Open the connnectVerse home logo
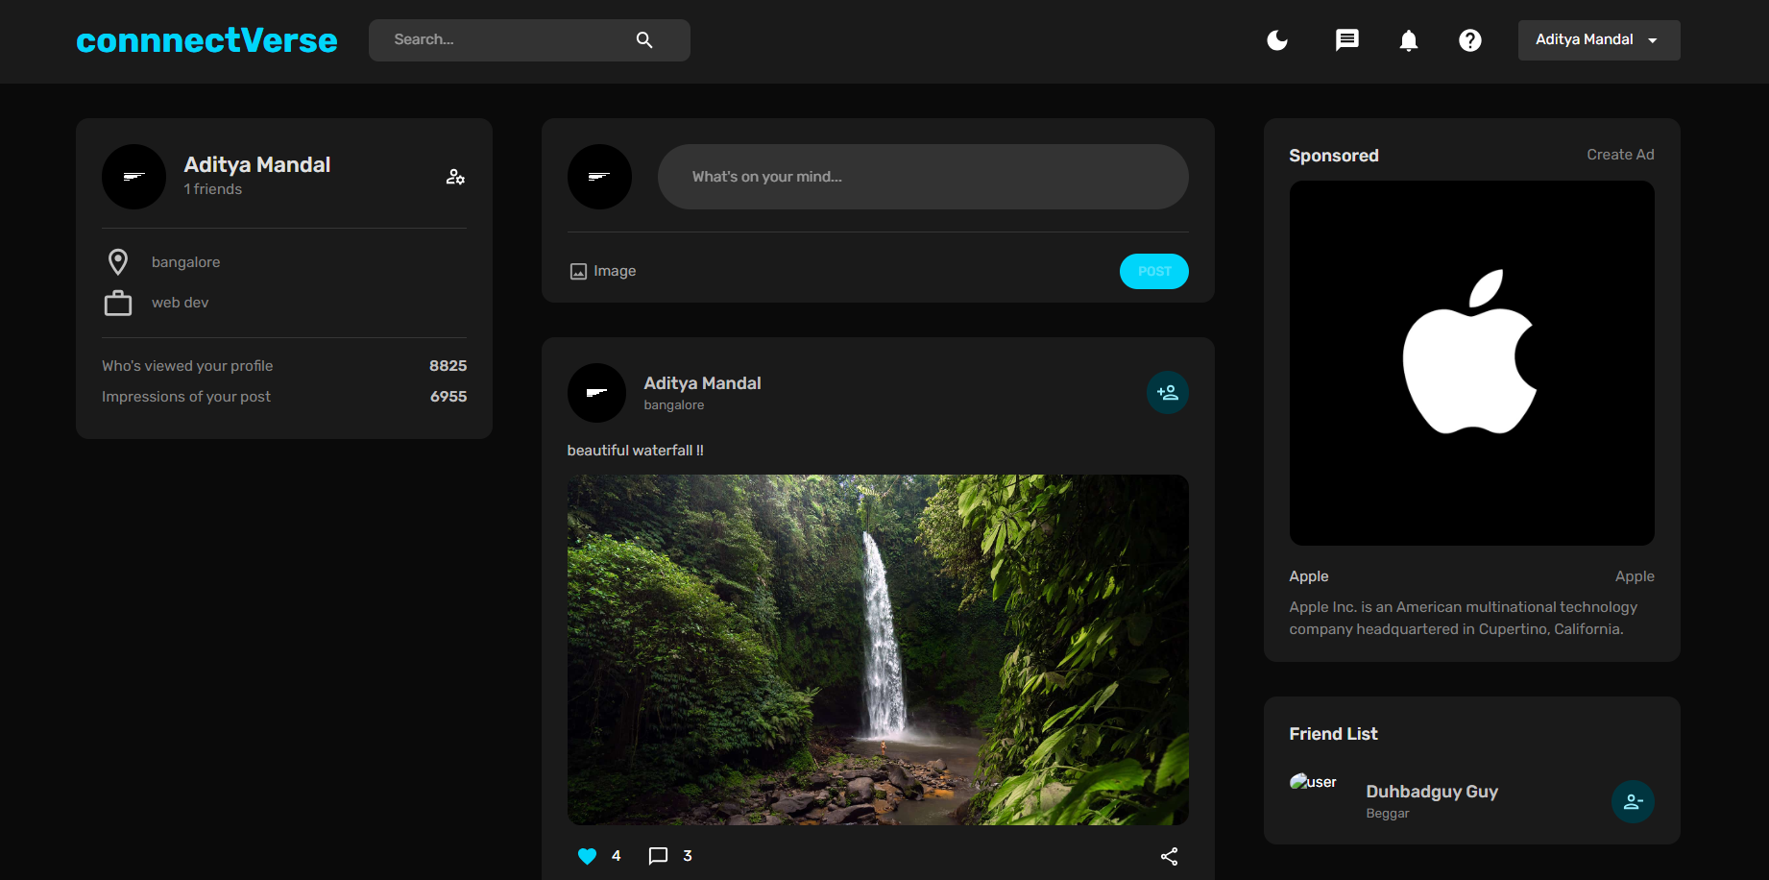 (x=206, y=39)
